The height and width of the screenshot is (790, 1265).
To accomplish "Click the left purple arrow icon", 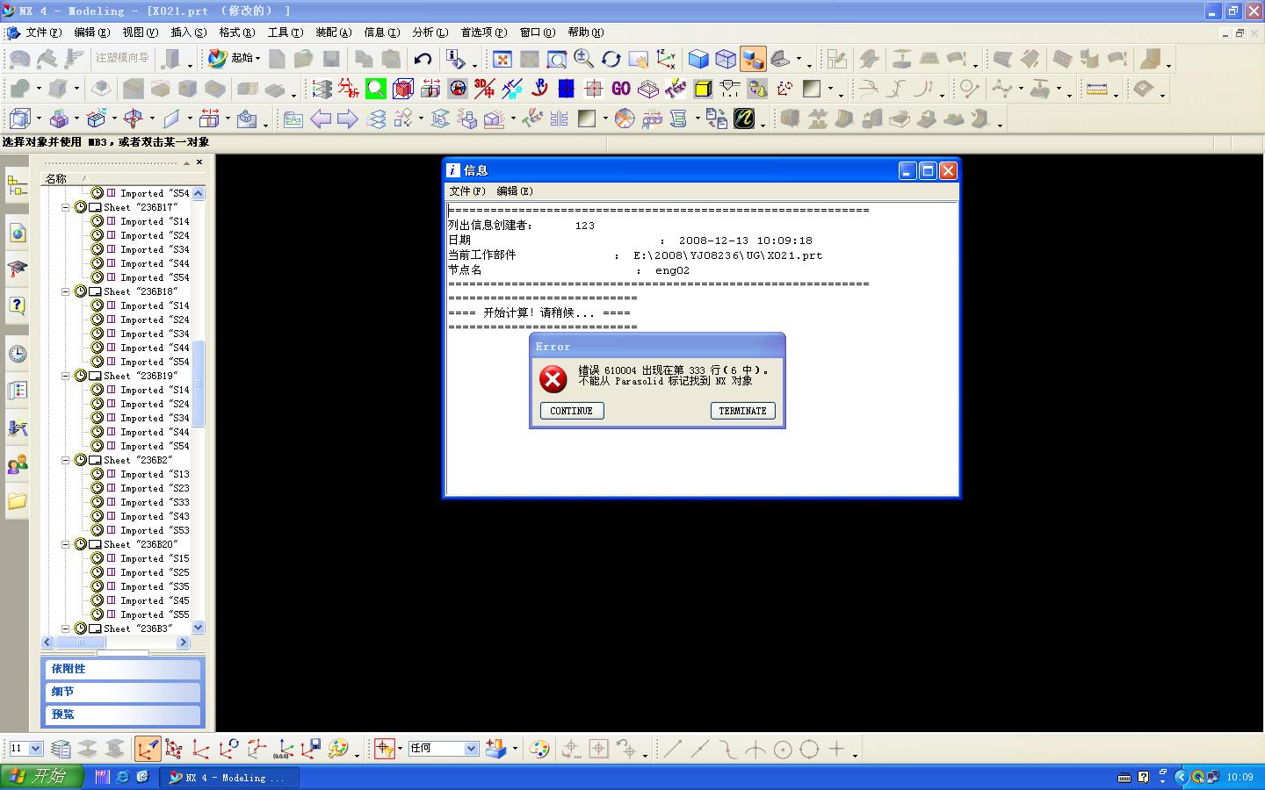I will 321,118.
